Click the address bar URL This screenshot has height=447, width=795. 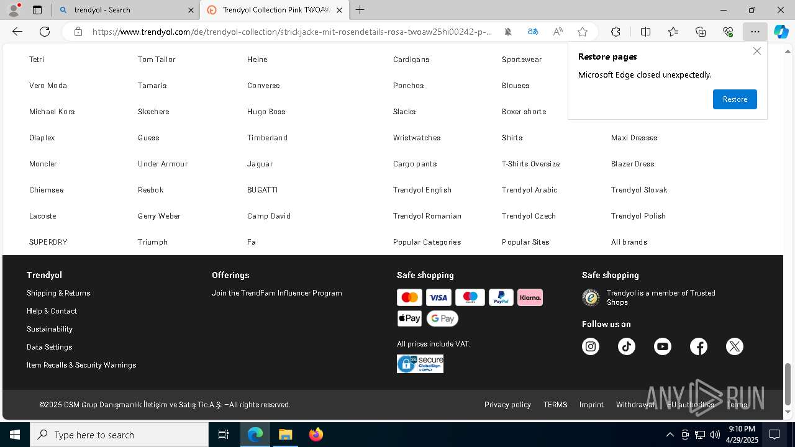tap(292, 32)
